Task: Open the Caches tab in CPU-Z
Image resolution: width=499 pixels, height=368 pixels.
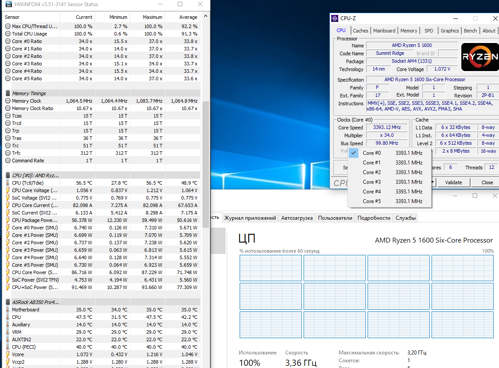Action: click(360, 31)
